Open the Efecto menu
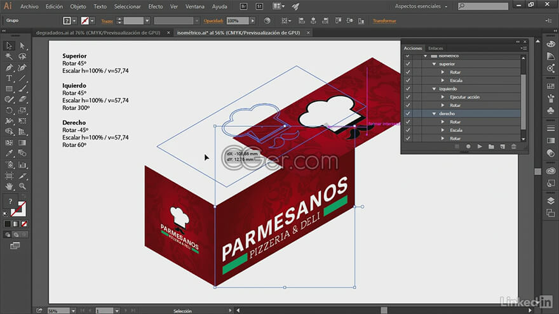 coord(156,6)
